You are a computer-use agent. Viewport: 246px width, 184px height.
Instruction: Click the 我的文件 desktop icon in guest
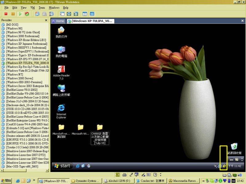coord(61,33)
